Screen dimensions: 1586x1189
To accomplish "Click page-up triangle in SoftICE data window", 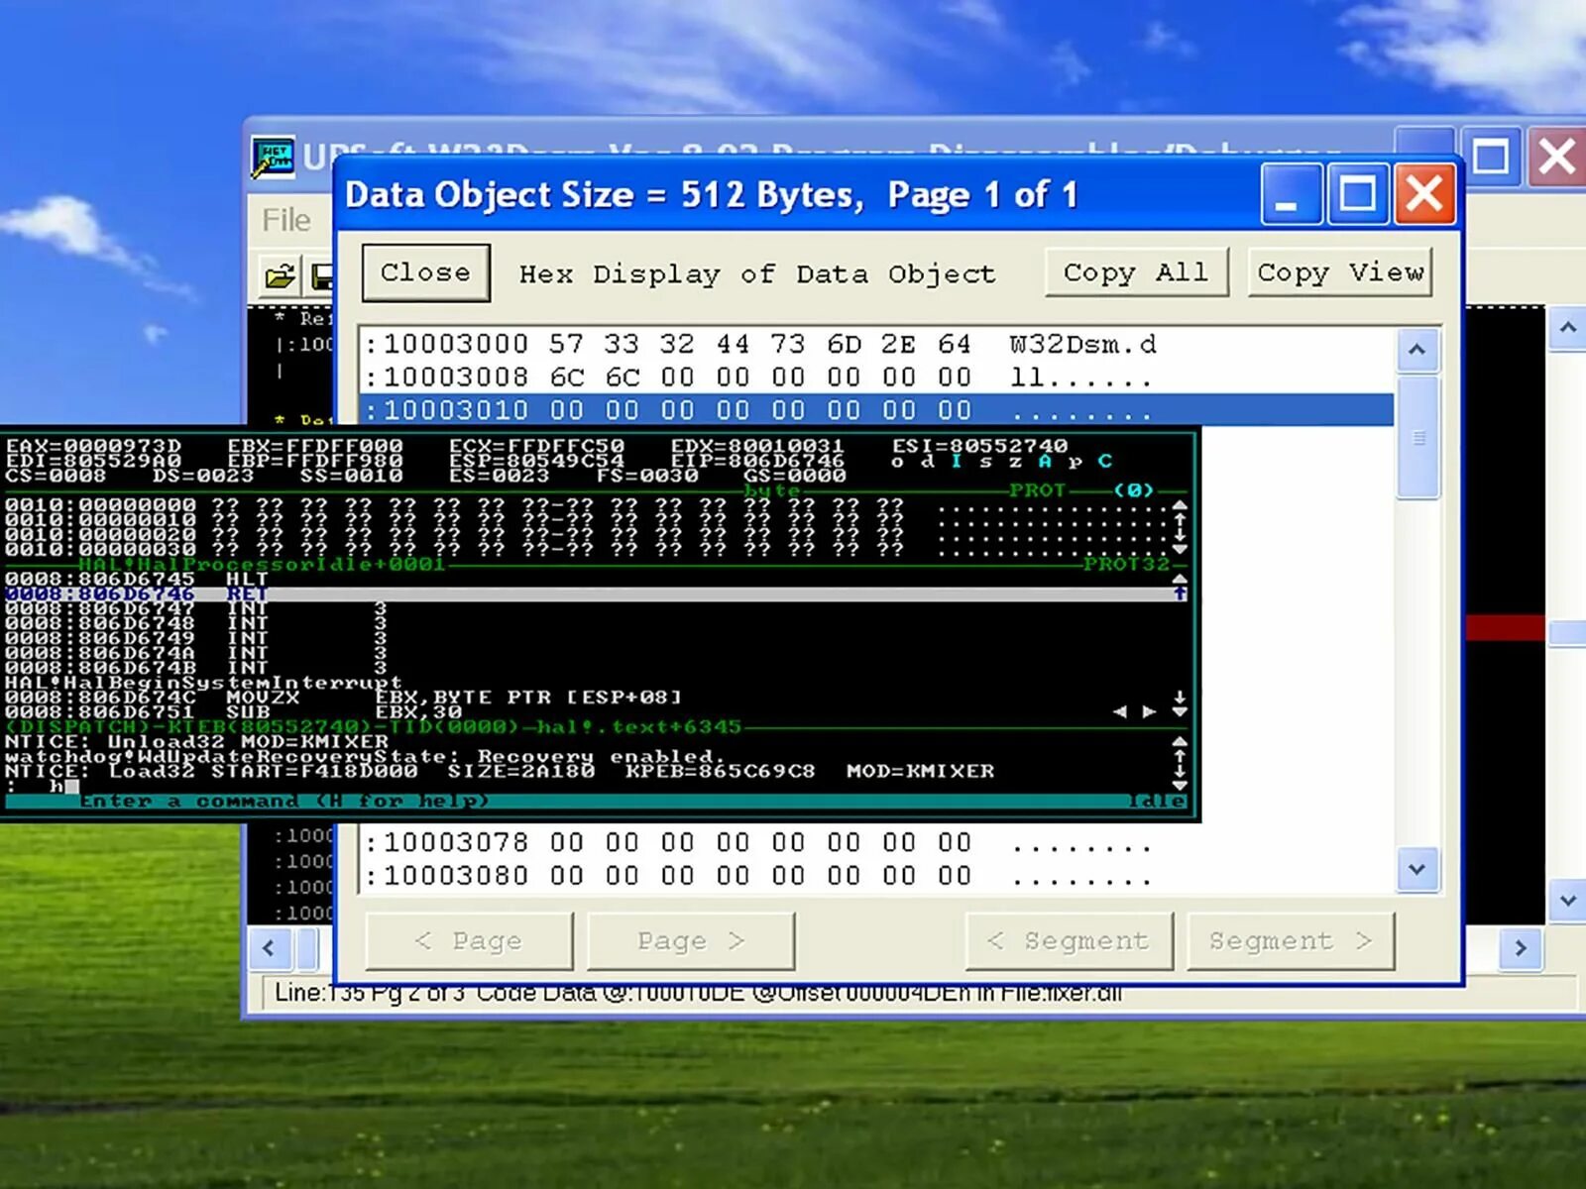I will click(x=1180, y=505).
